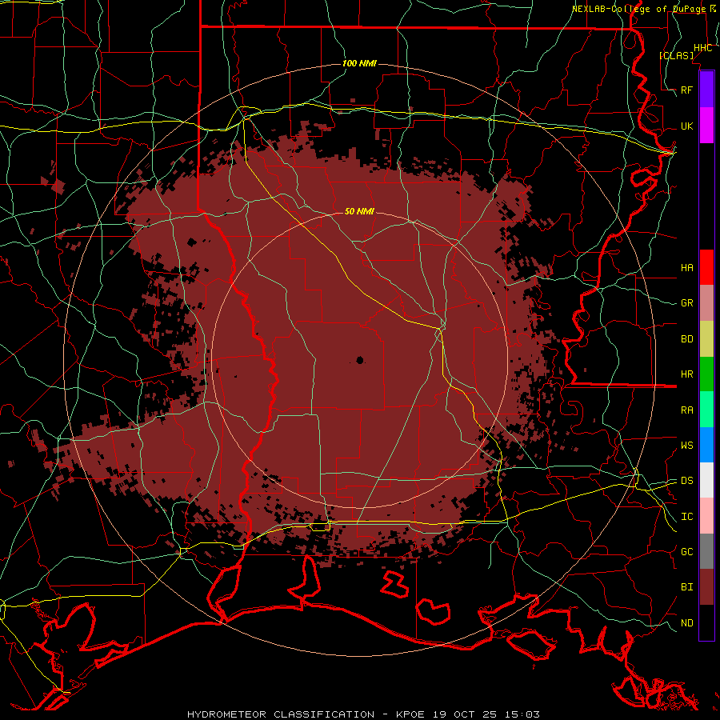Screen dimensions: 720x720
Task: Click the gray GC legend swatch
Action: [x=706, y=551]
